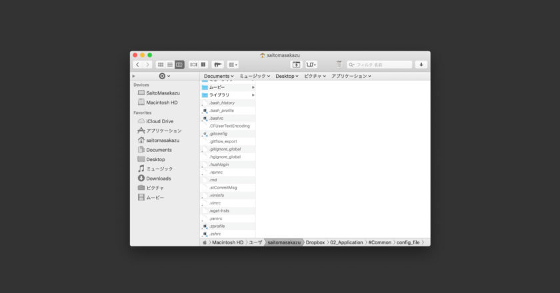The height and width of the screenshot is (293, 560).
Task: Select the .gitconfig file
Action: 228,134
